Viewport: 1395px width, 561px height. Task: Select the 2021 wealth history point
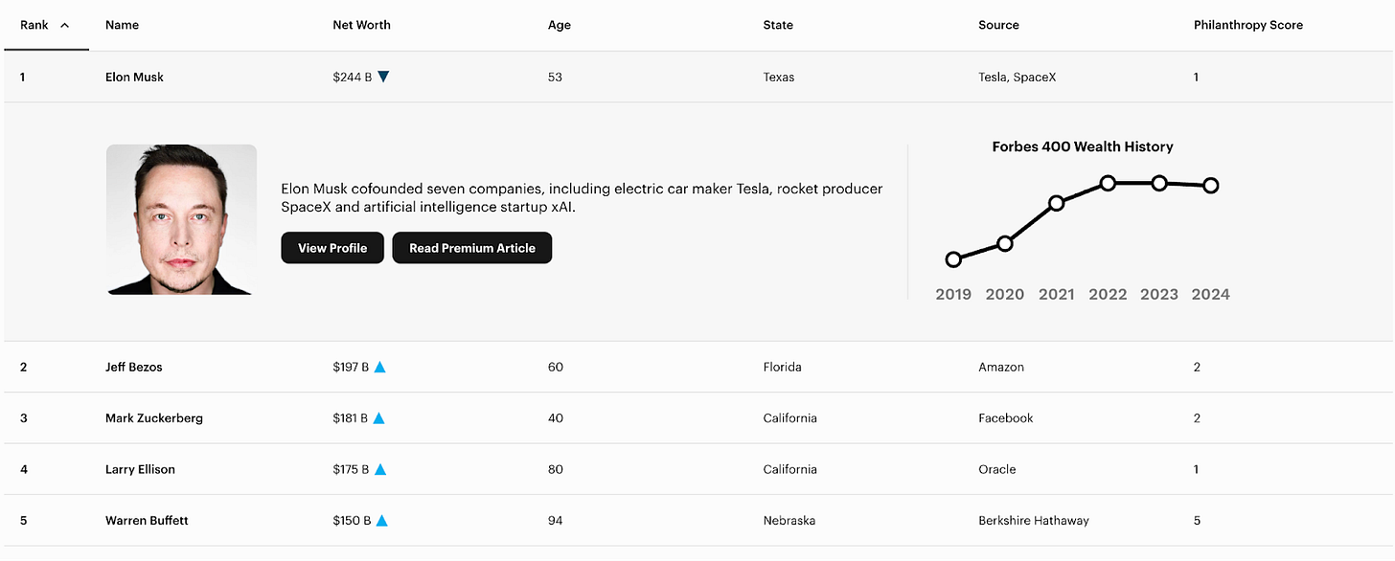click(x=1056, y=203)
